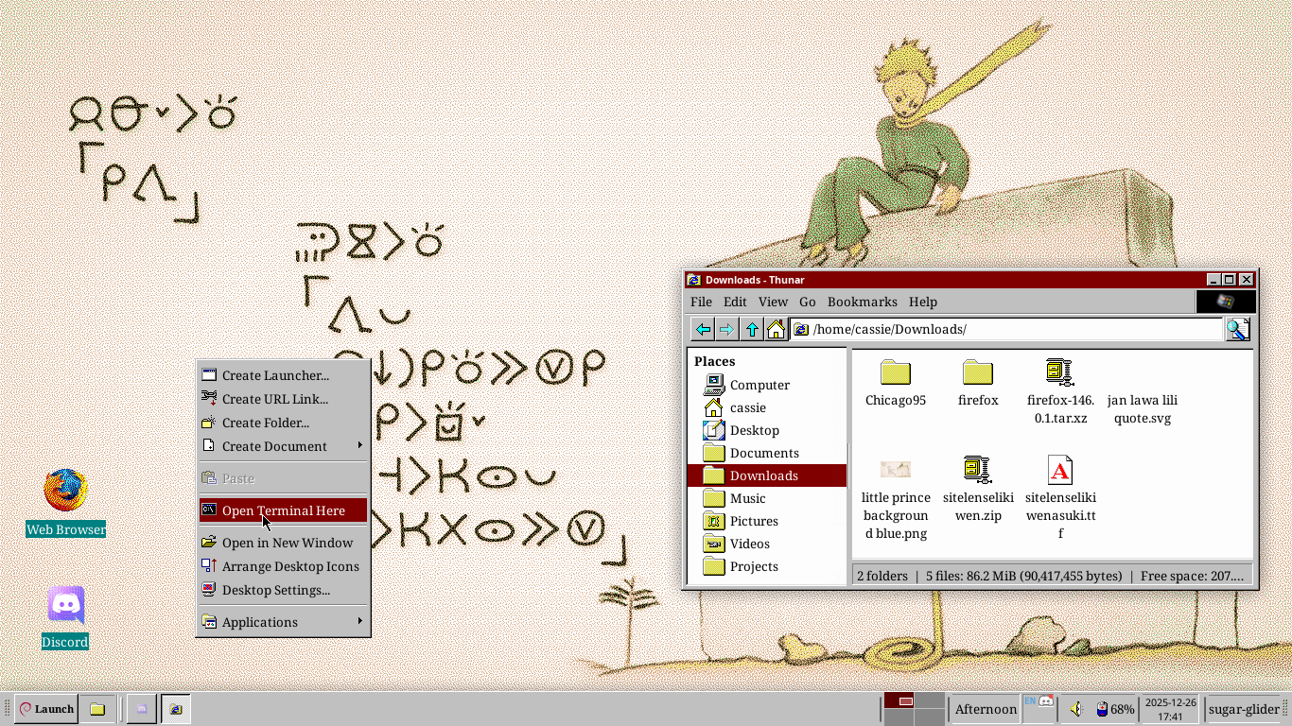Click the Up arrow to parent folder
The image size is (1292, 726).
tap(752, 329)
